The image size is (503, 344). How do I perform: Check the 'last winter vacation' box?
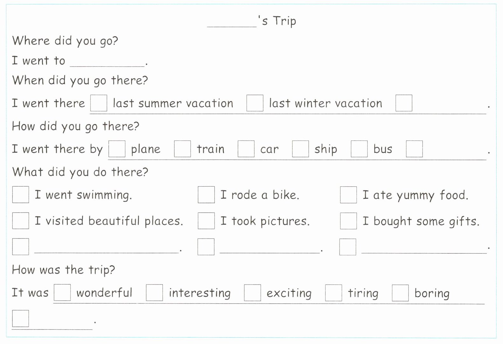coord(255,103)
